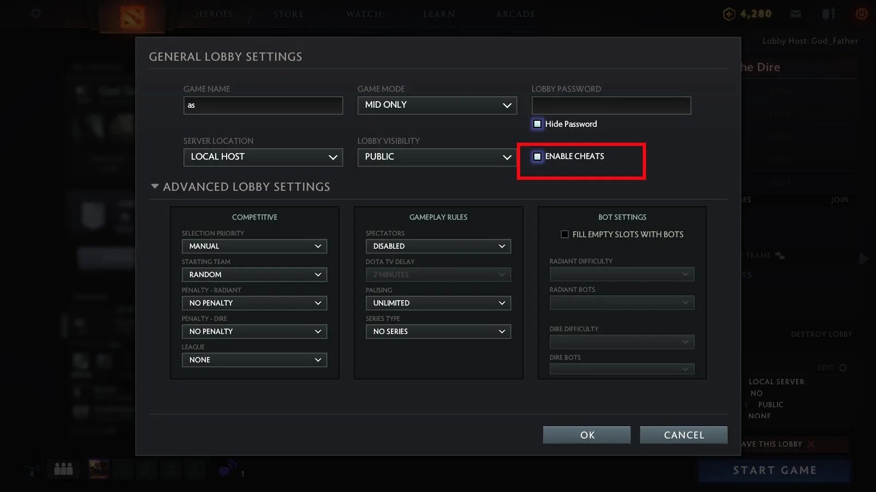The width and height of the screenshot is (876, 492).
Task: Go to the Watch tab
Action: coord(364,14)
